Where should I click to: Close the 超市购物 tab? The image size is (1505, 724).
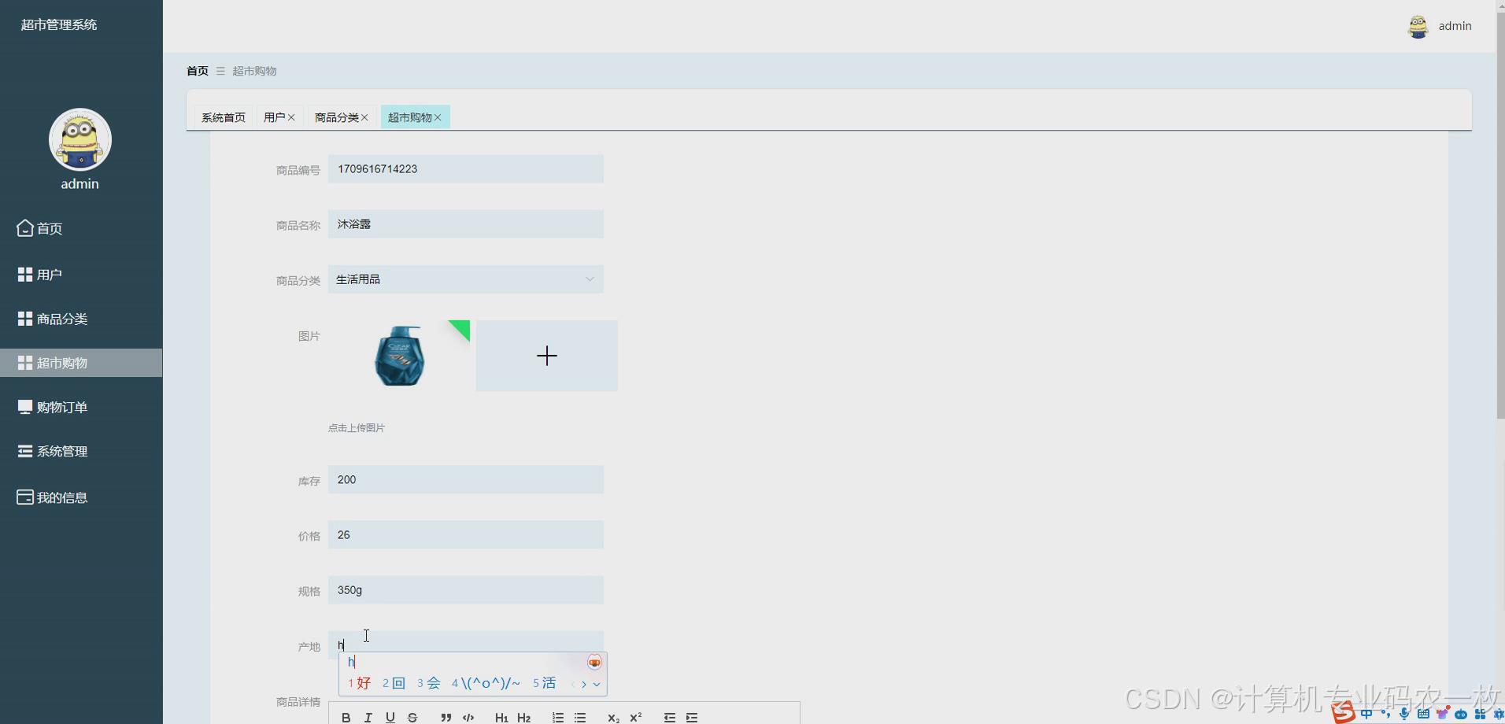438,117
